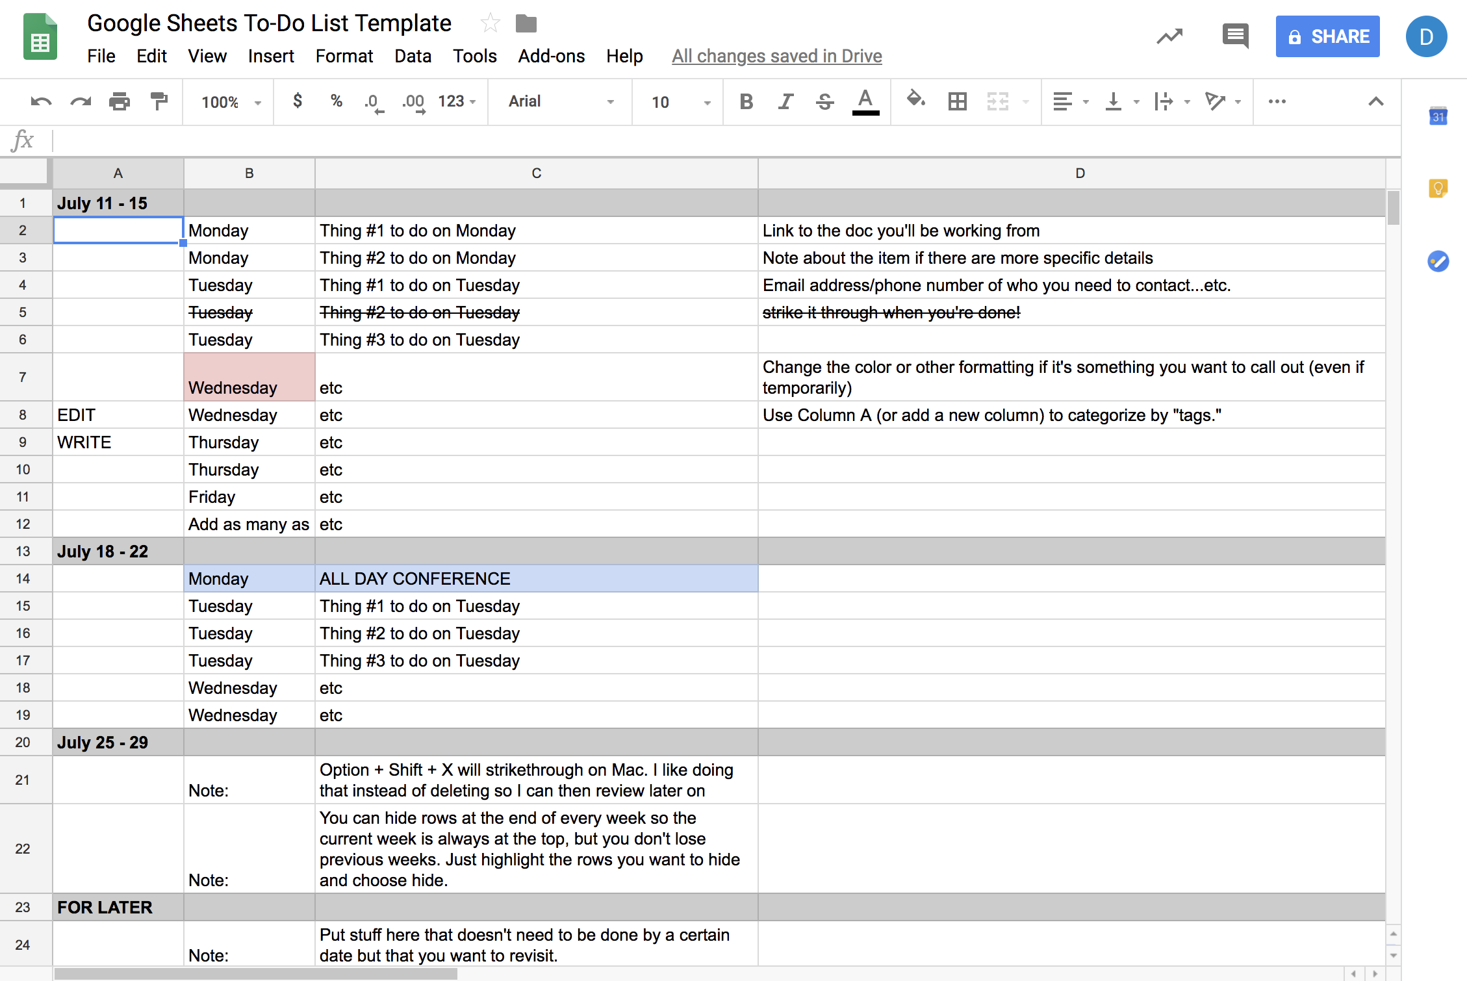Click the blue SHARE button
Screen dimensions: 1467x981
pos(1327,36)
